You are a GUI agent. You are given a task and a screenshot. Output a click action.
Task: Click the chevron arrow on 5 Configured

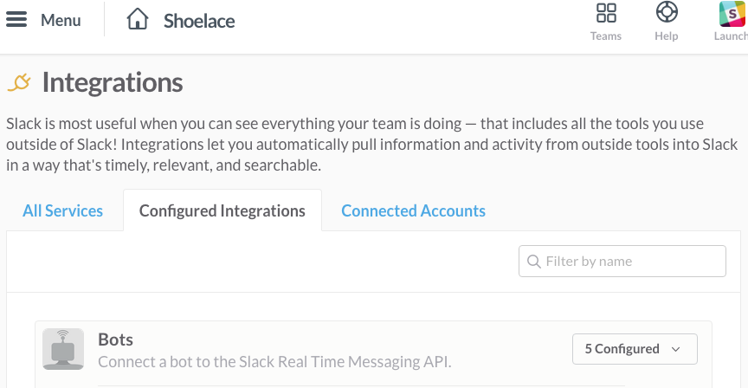click(x=676, y=349)
